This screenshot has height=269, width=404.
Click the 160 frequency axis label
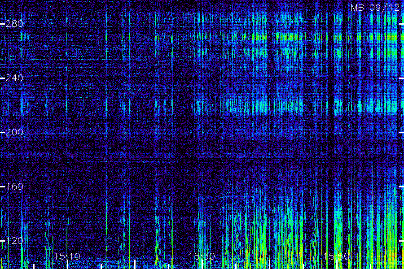tap(14, 187)
